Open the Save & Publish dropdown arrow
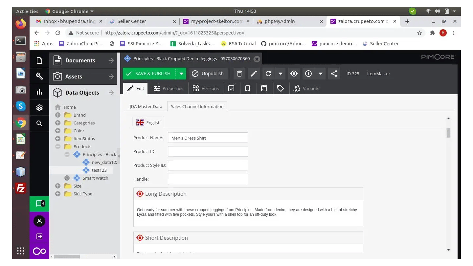The height and width of the screenshot is (266, 473). tap(181, 74)
